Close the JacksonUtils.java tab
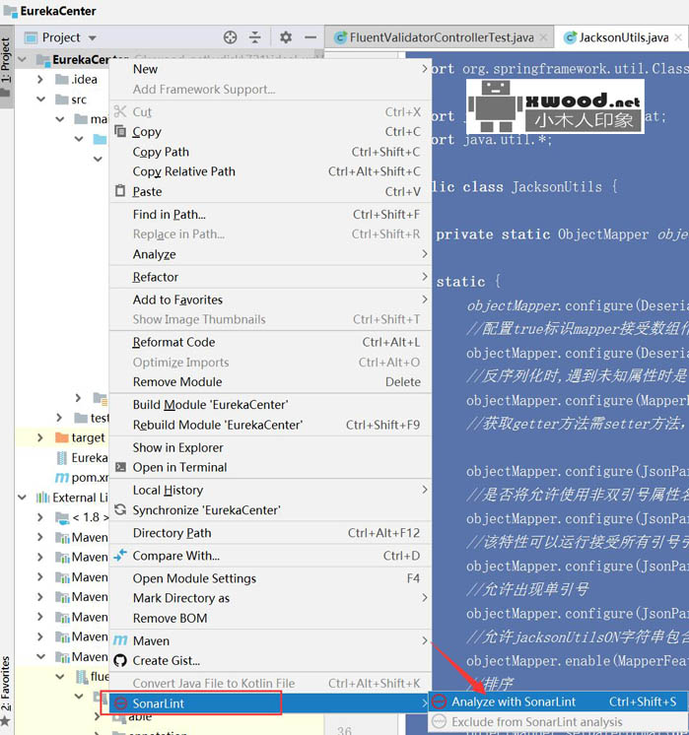This screenshot has height=735, width=689. [678, 37]
